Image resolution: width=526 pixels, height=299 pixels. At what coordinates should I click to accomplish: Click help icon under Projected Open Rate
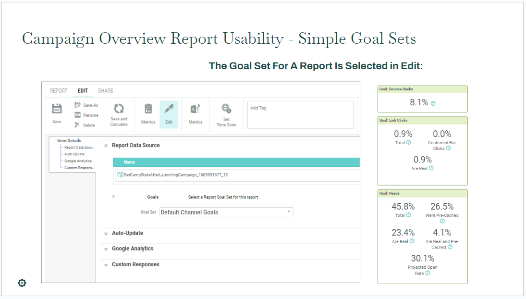tap(428, 273)
